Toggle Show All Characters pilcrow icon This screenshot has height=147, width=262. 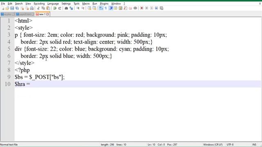106,8
